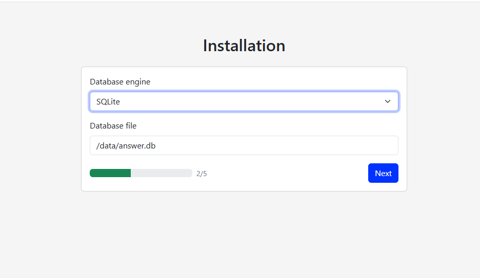Click the gray unfilled part of the progress bar
Viewport: 480px width, 278px height.
tap(162, 173)
